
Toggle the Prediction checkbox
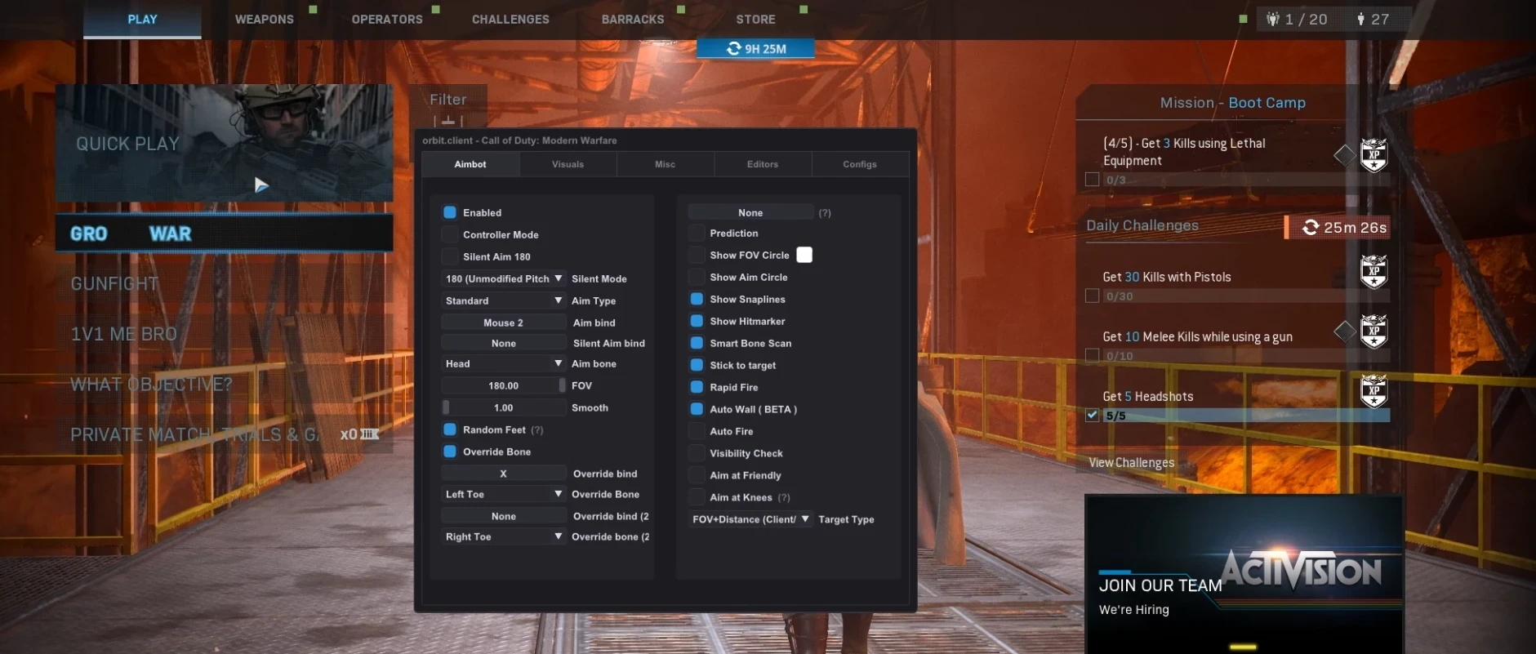pos(697,233)
